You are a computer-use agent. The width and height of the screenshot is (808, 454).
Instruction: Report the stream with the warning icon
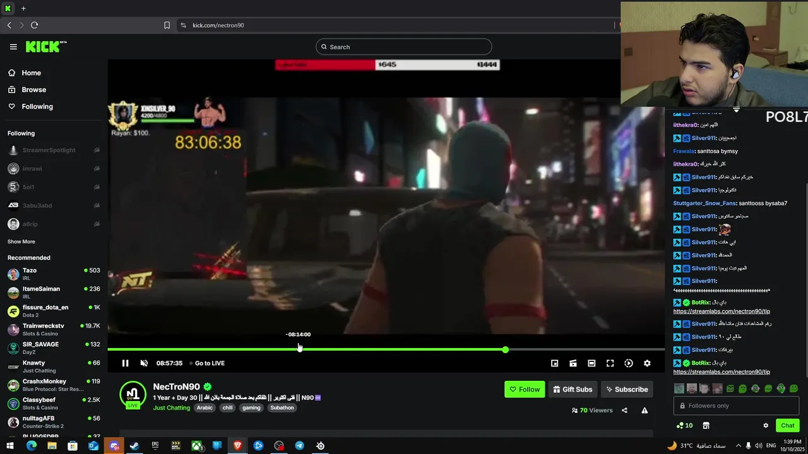[645, 410]
